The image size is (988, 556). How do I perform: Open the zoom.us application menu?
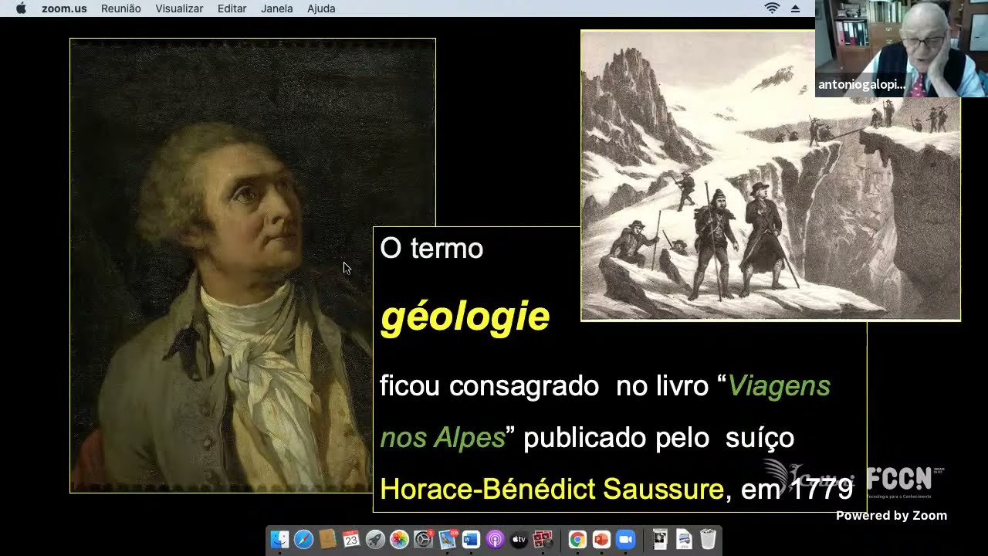point(64,8)
